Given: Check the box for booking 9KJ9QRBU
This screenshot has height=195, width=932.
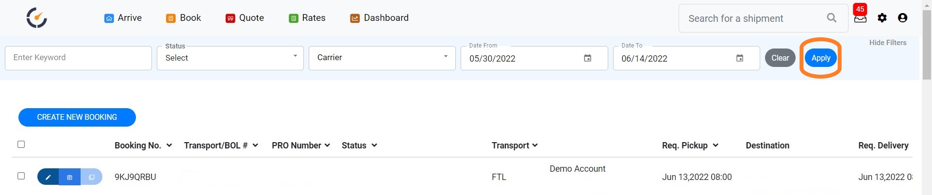Looking at the screenshot, I should point(21,176).
